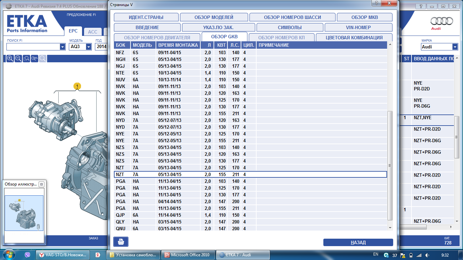Close the illustration overview panel

pyautogui.click(x=41, y=184)
